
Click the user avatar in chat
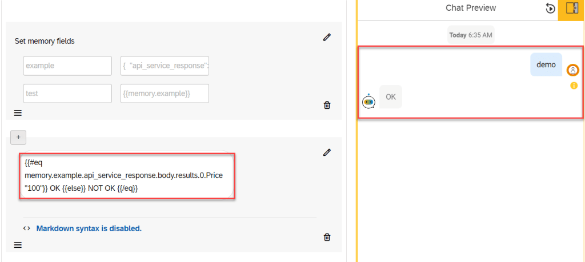pyautogui.click(x=572, y=70)
